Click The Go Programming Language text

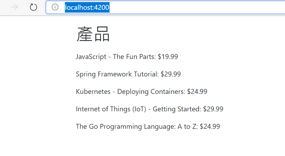[x=126, y=127]
